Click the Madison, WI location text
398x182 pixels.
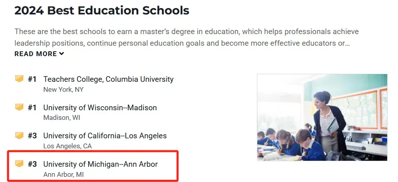pyautogui.click(x=62, y=118)
